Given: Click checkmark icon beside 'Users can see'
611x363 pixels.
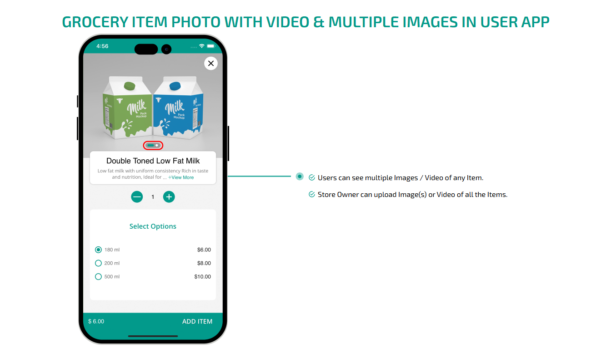Looking at the screenshot, I should [x=312, y=178].
